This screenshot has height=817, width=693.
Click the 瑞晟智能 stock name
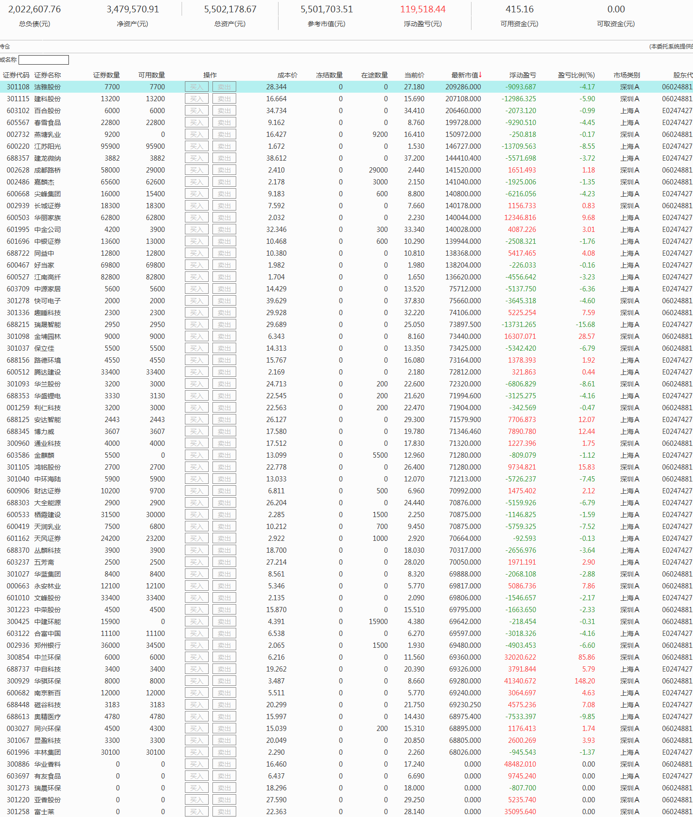coord(48,325)
